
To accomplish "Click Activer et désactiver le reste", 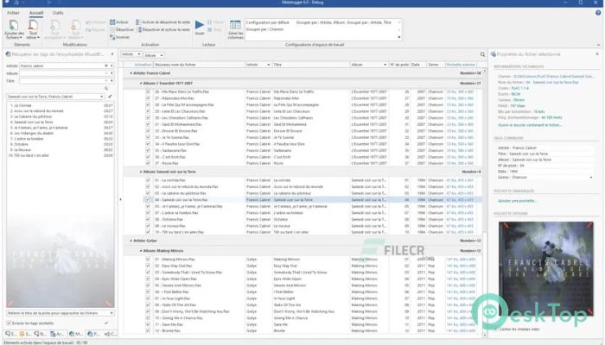I will pyautogui.click(x=162, y=22).
